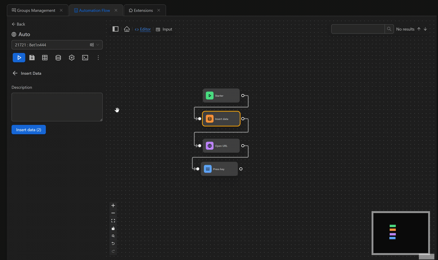
Task: Zoom in with the plus canvas button
Action: pos(113,205)
